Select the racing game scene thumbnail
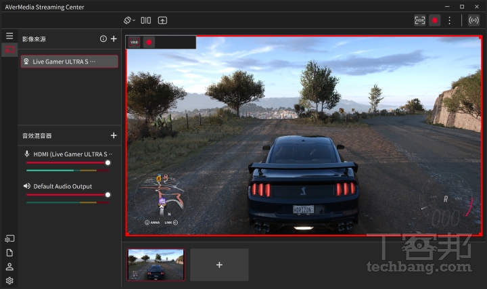Viewport: 487px width, 289px height. tap(156, 264)
